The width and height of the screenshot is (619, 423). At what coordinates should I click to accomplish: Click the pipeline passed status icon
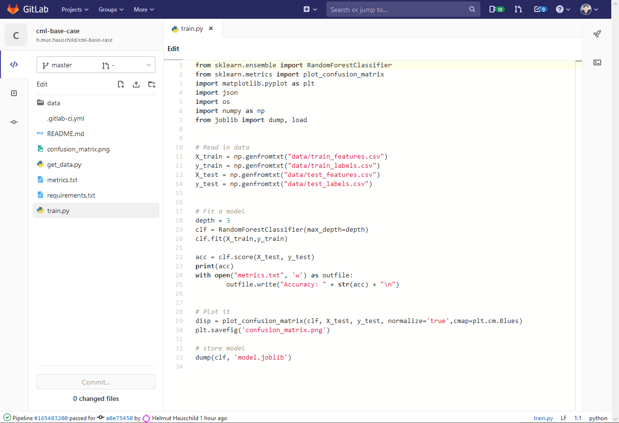coord(7,418)
